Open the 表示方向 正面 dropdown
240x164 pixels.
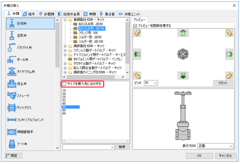(x=215, y=146)
